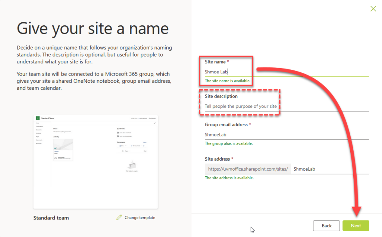Click the Next button
The width and height of the screenshot is (382, 237).
pos(356,225)
